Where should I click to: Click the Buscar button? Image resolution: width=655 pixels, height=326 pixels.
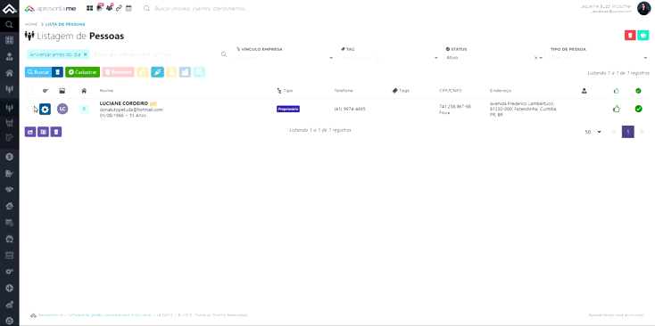[38, 72]
